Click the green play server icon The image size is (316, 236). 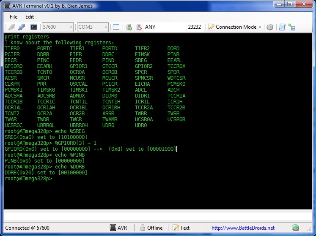coord(129,27)
